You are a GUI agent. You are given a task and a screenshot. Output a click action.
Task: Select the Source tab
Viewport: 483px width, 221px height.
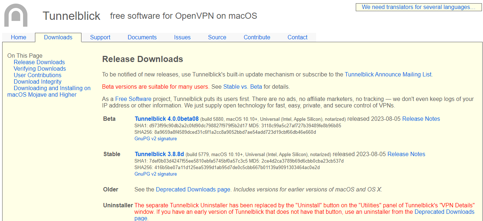tap(217, 37)
